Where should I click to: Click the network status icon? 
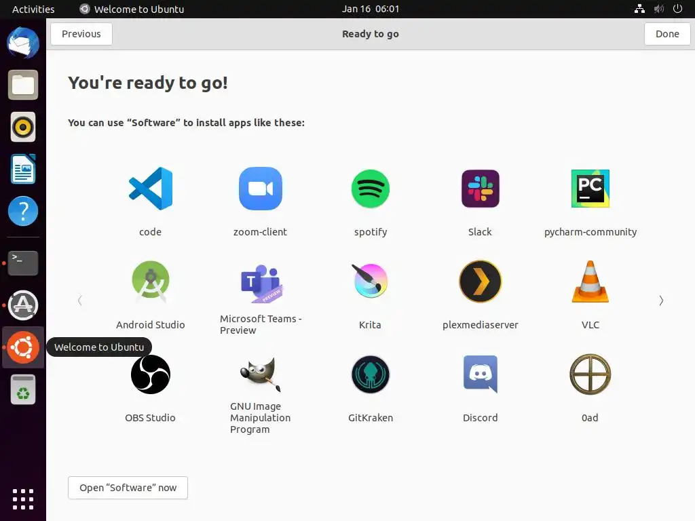click(x=639, y=9)
